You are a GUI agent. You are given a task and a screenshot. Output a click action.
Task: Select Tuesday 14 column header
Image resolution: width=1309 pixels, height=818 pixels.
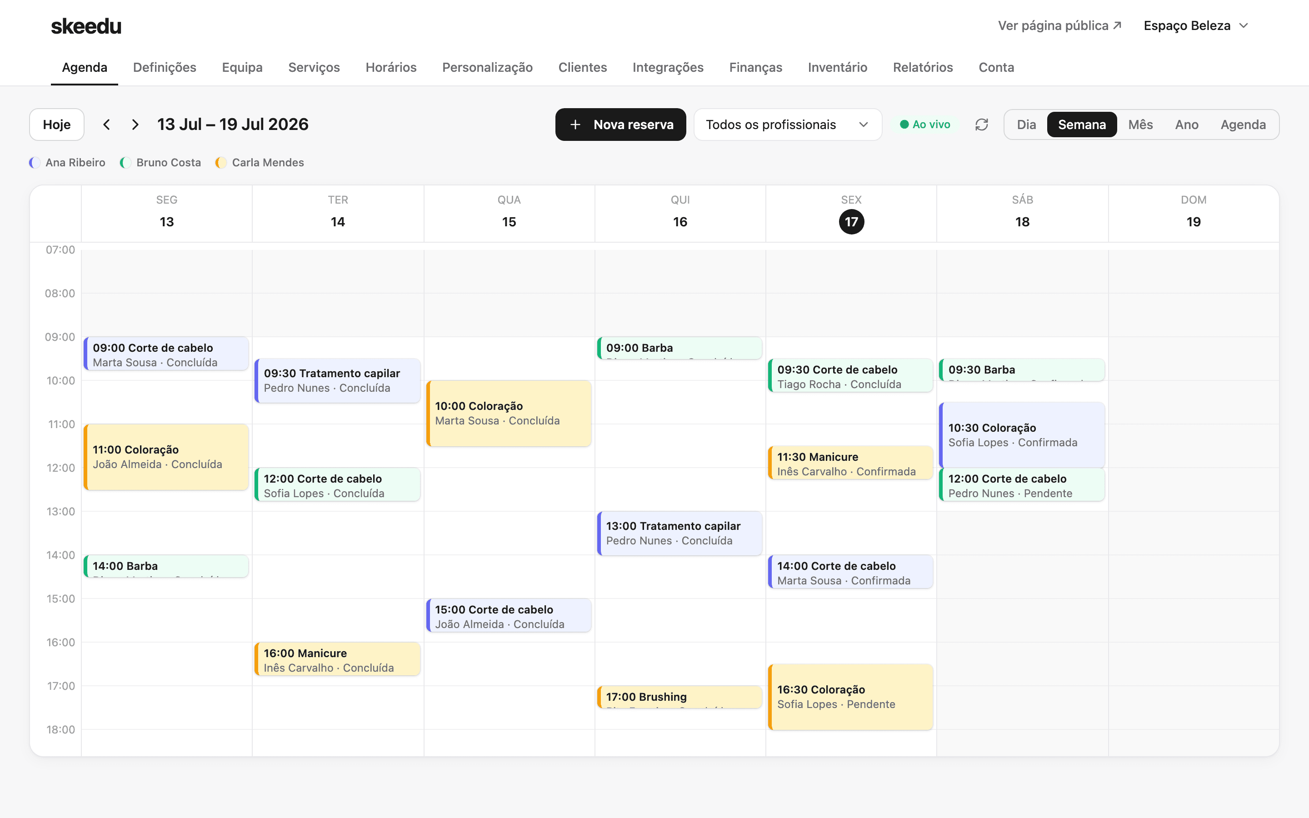click(x=338, y=213)
